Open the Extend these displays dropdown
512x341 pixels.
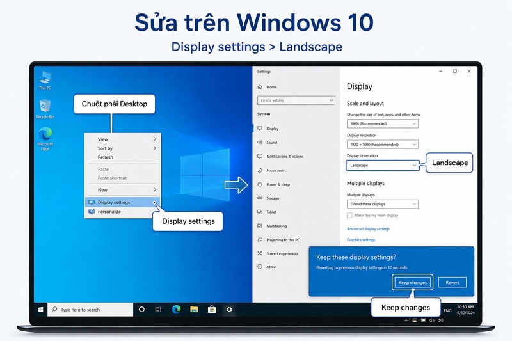pyautogui.click(x=382, y=204)
